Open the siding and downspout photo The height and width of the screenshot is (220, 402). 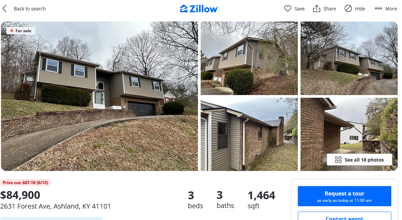coord(249,134)
